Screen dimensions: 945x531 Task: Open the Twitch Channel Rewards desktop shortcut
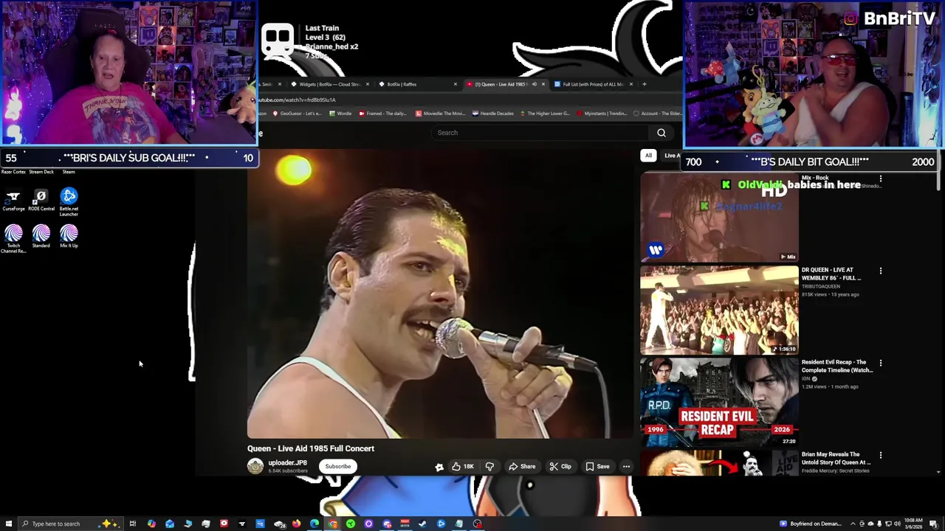point(13,239)
